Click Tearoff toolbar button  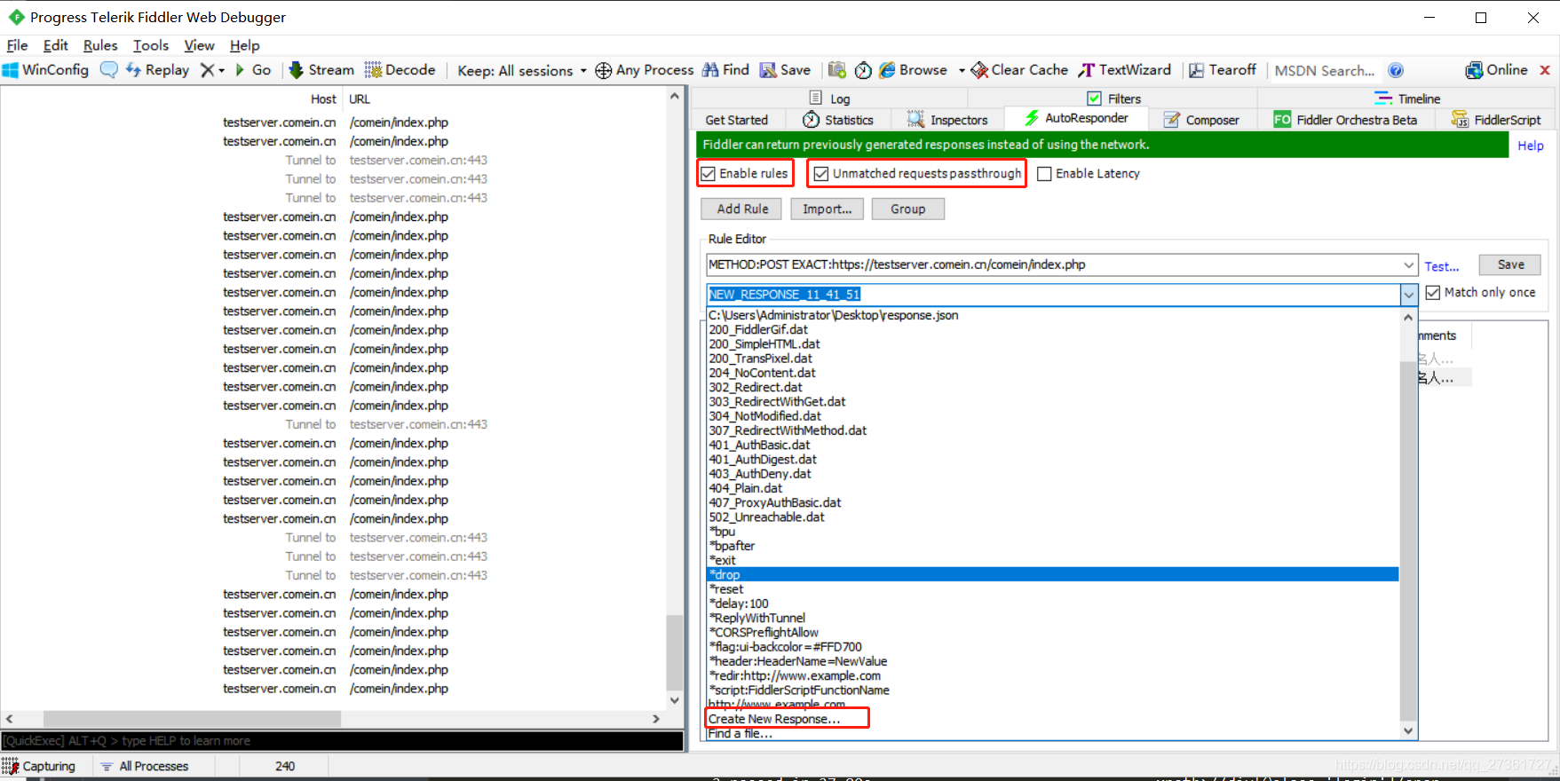1223,70
